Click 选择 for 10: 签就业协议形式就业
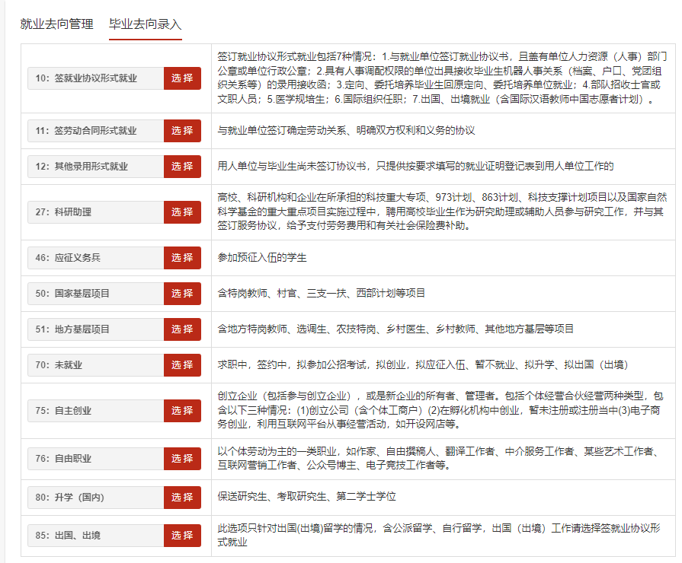 [182, 78]
